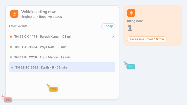Click the Engine on fleet live status subtitle

pyautogui.click(x=41, y=17)
